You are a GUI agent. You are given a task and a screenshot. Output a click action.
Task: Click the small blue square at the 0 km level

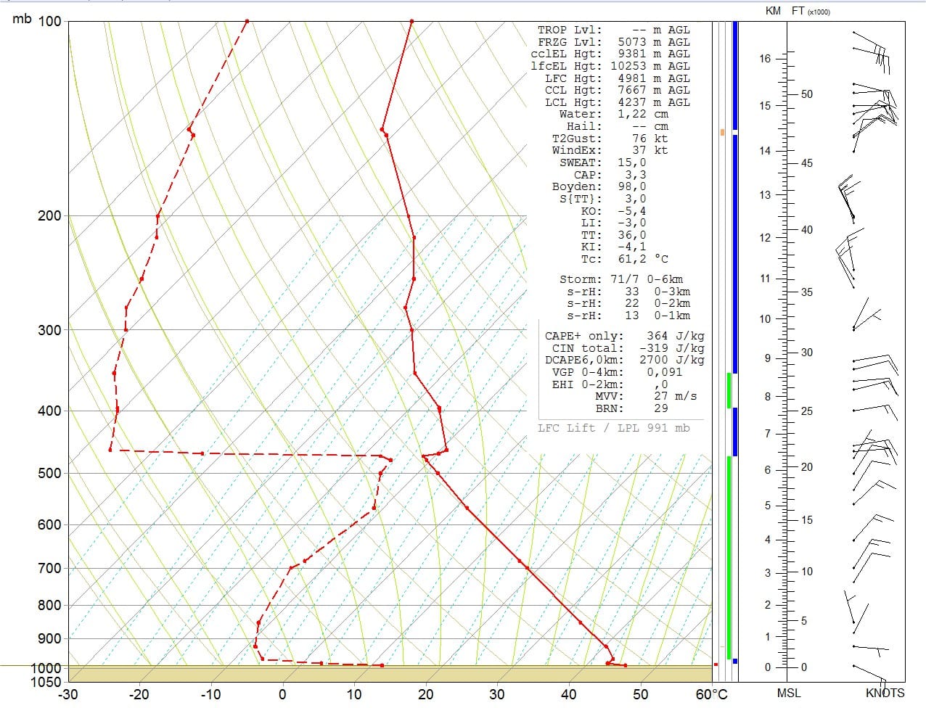(x=735, y=661)
